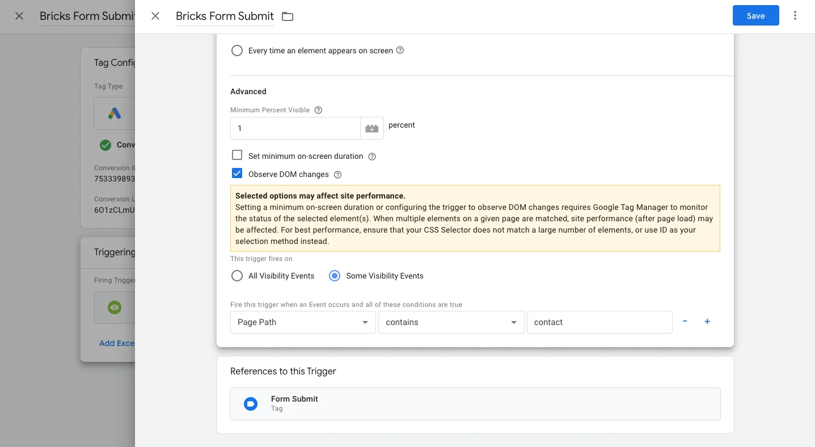Click help icon beside Set minimum on-screen duration
The height and width of the screenshot is (447, 815).
pyautogui.click(x=371, y=155)
